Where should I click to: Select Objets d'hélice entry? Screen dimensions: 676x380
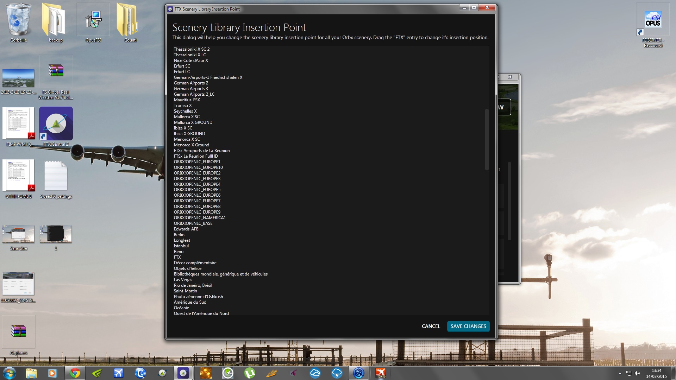tap(188, 268)
